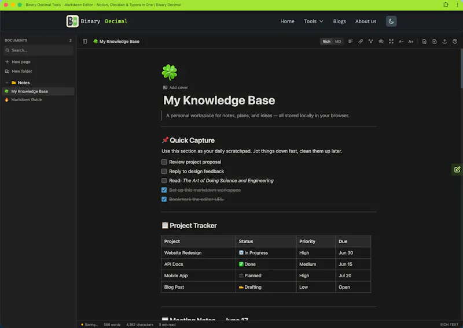Screen dimensions: 463x328
Task: Click the Quick Capture heading
Action: coord(188,140)
